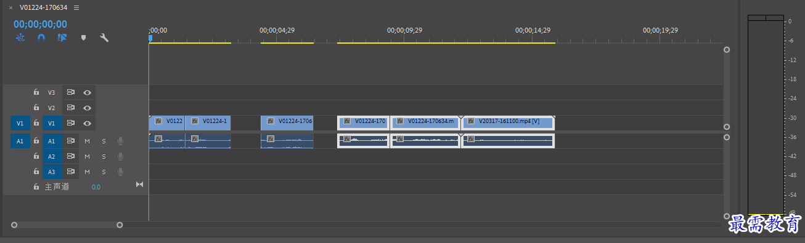Image resolution: width=805 pixels, height=243 pixels.
Task: Toggle lock on track V2
Action: pyautogui.click(x=36, y=108)
